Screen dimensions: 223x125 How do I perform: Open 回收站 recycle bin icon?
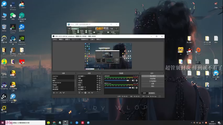click(4, 28)
